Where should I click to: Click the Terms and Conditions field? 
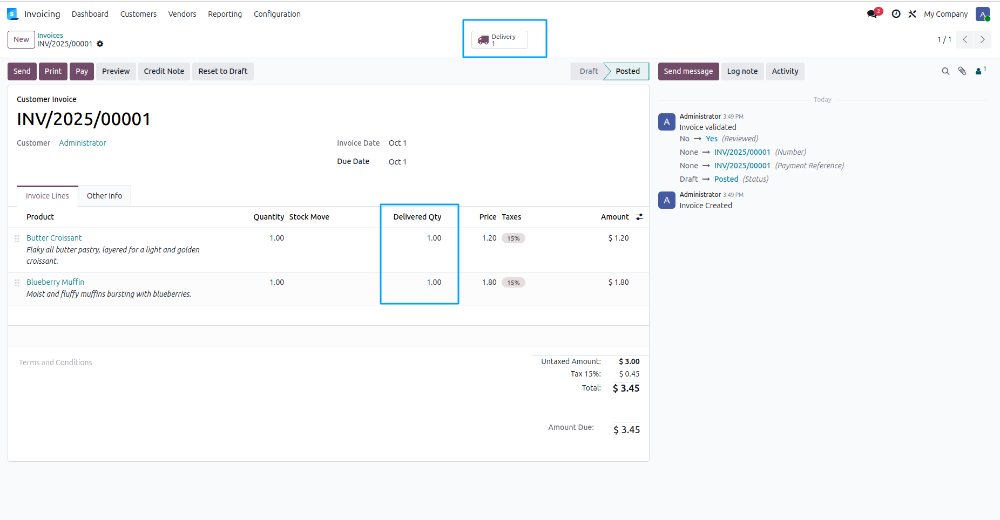click(x=56, y=362)
